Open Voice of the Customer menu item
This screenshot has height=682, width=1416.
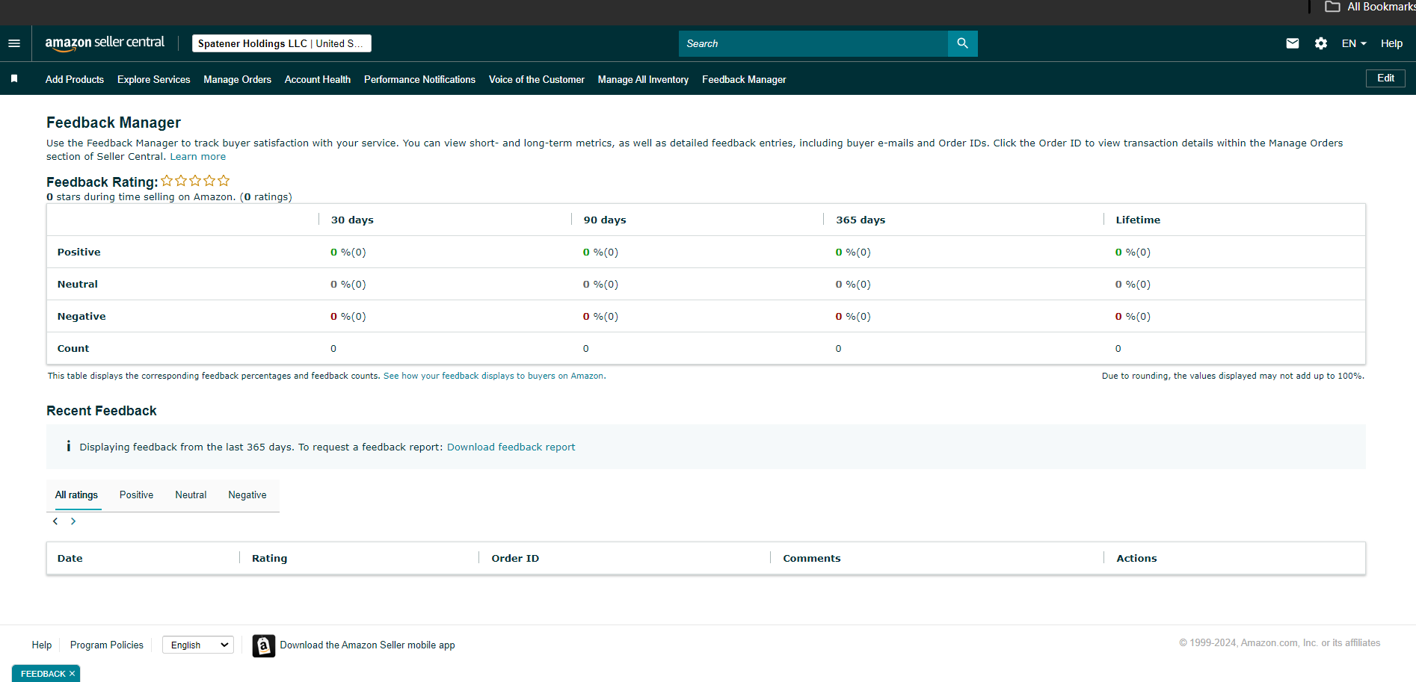[537, 79]
